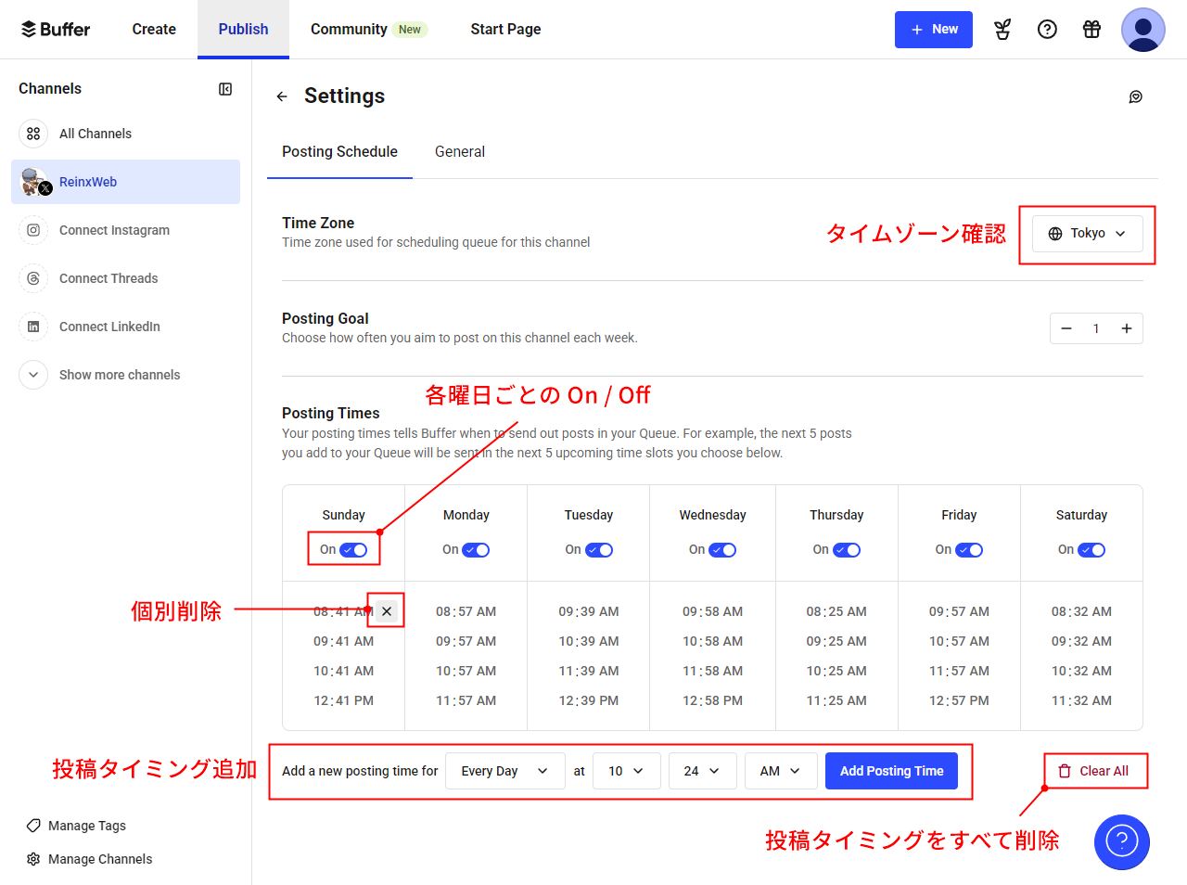Screen dimensions: 1187x885
Task: Click the 08:25 AM Thursday time
Action: 836,611
